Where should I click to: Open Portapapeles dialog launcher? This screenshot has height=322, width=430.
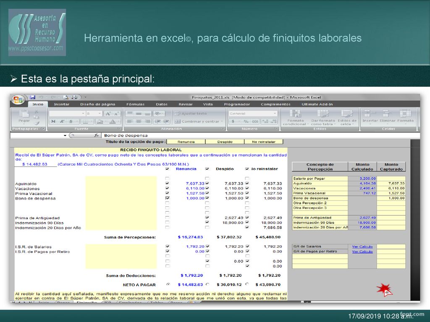point(43,129)
